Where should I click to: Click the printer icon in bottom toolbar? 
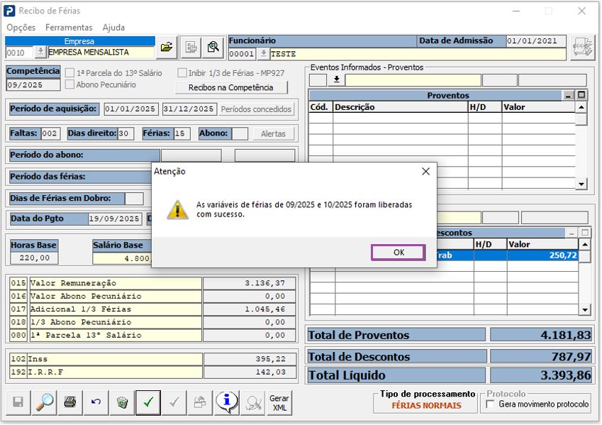69,402
